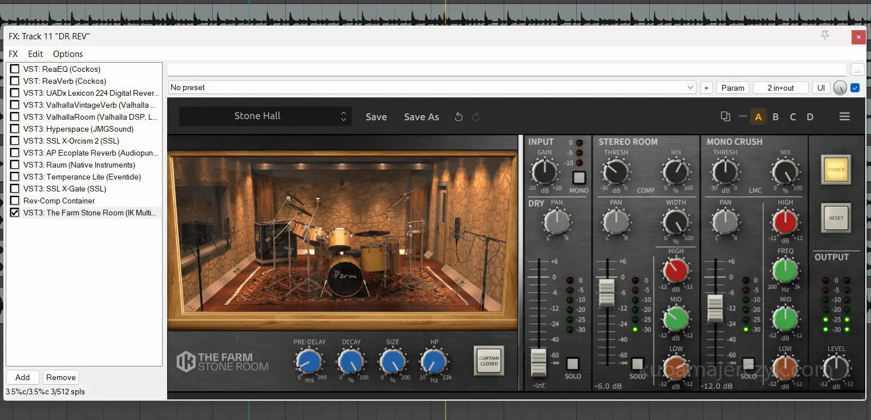Pin the FX window with pushpin icon
The height and width of the screenshot is (420, 871).
tap(825, 36)
